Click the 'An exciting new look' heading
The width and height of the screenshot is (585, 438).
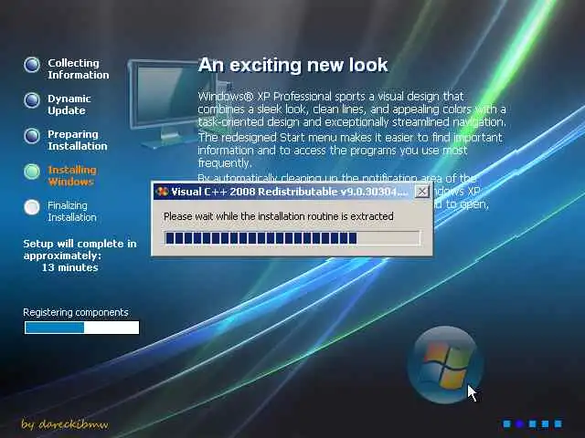point(292,65)
